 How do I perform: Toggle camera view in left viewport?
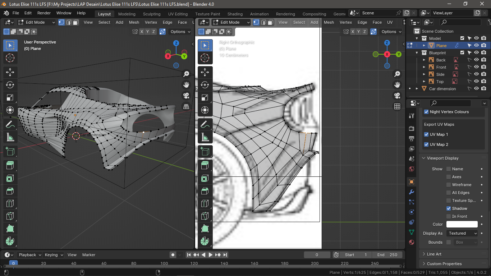tap(186, 96)
